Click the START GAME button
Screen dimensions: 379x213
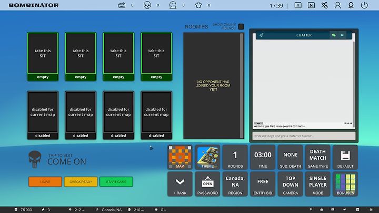(116, 182)
